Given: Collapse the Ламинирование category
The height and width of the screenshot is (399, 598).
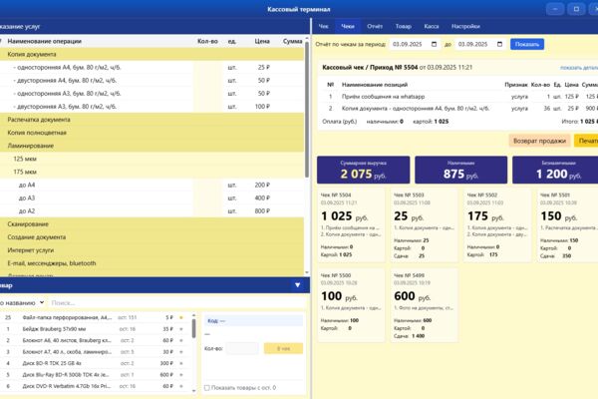Looking at the screenshot, I should tap(151, 146).
